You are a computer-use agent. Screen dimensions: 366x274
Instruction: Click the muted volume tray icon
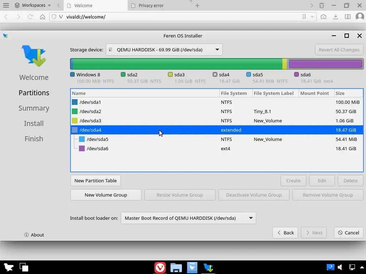point(340,267)
